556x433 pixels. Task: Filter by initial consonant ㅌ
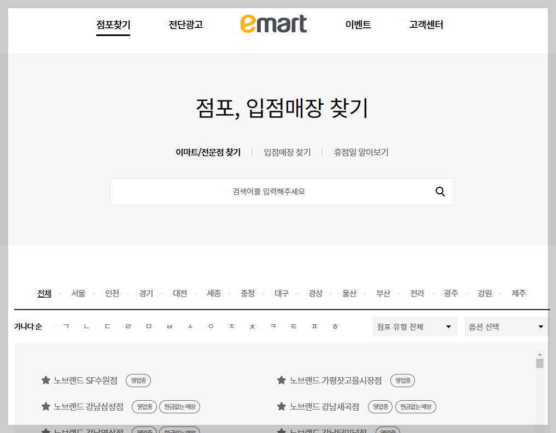click(294, 327)
